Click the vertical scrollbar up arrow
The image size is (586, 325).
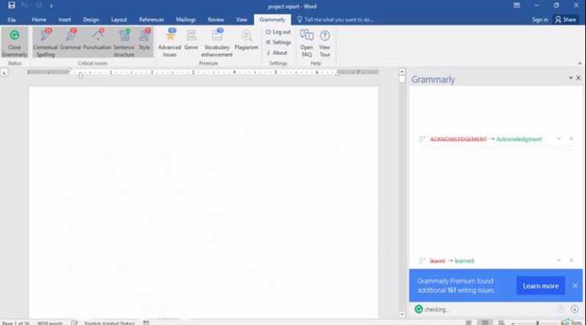402,72
